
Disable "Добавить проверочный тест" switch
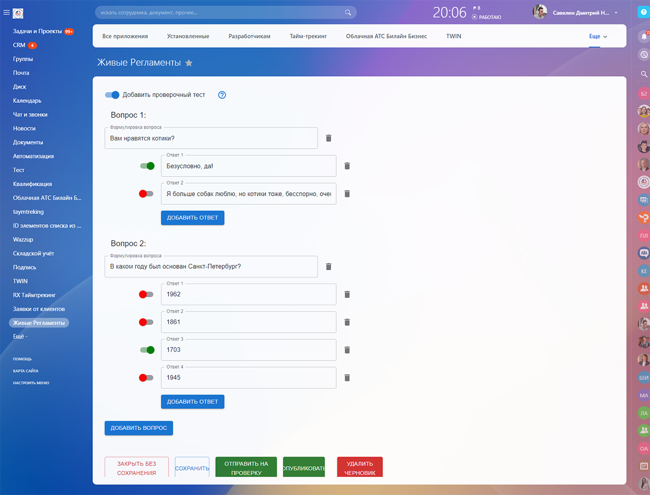[112, 95]
